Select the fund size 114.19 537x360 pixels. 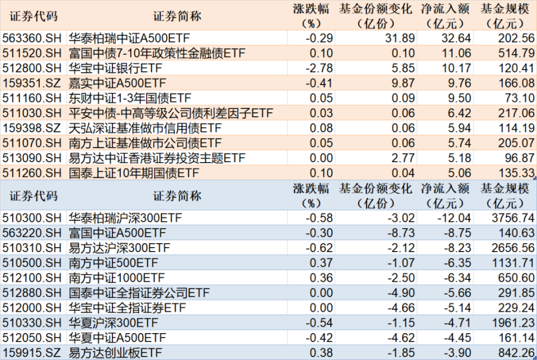click(516, 128)
